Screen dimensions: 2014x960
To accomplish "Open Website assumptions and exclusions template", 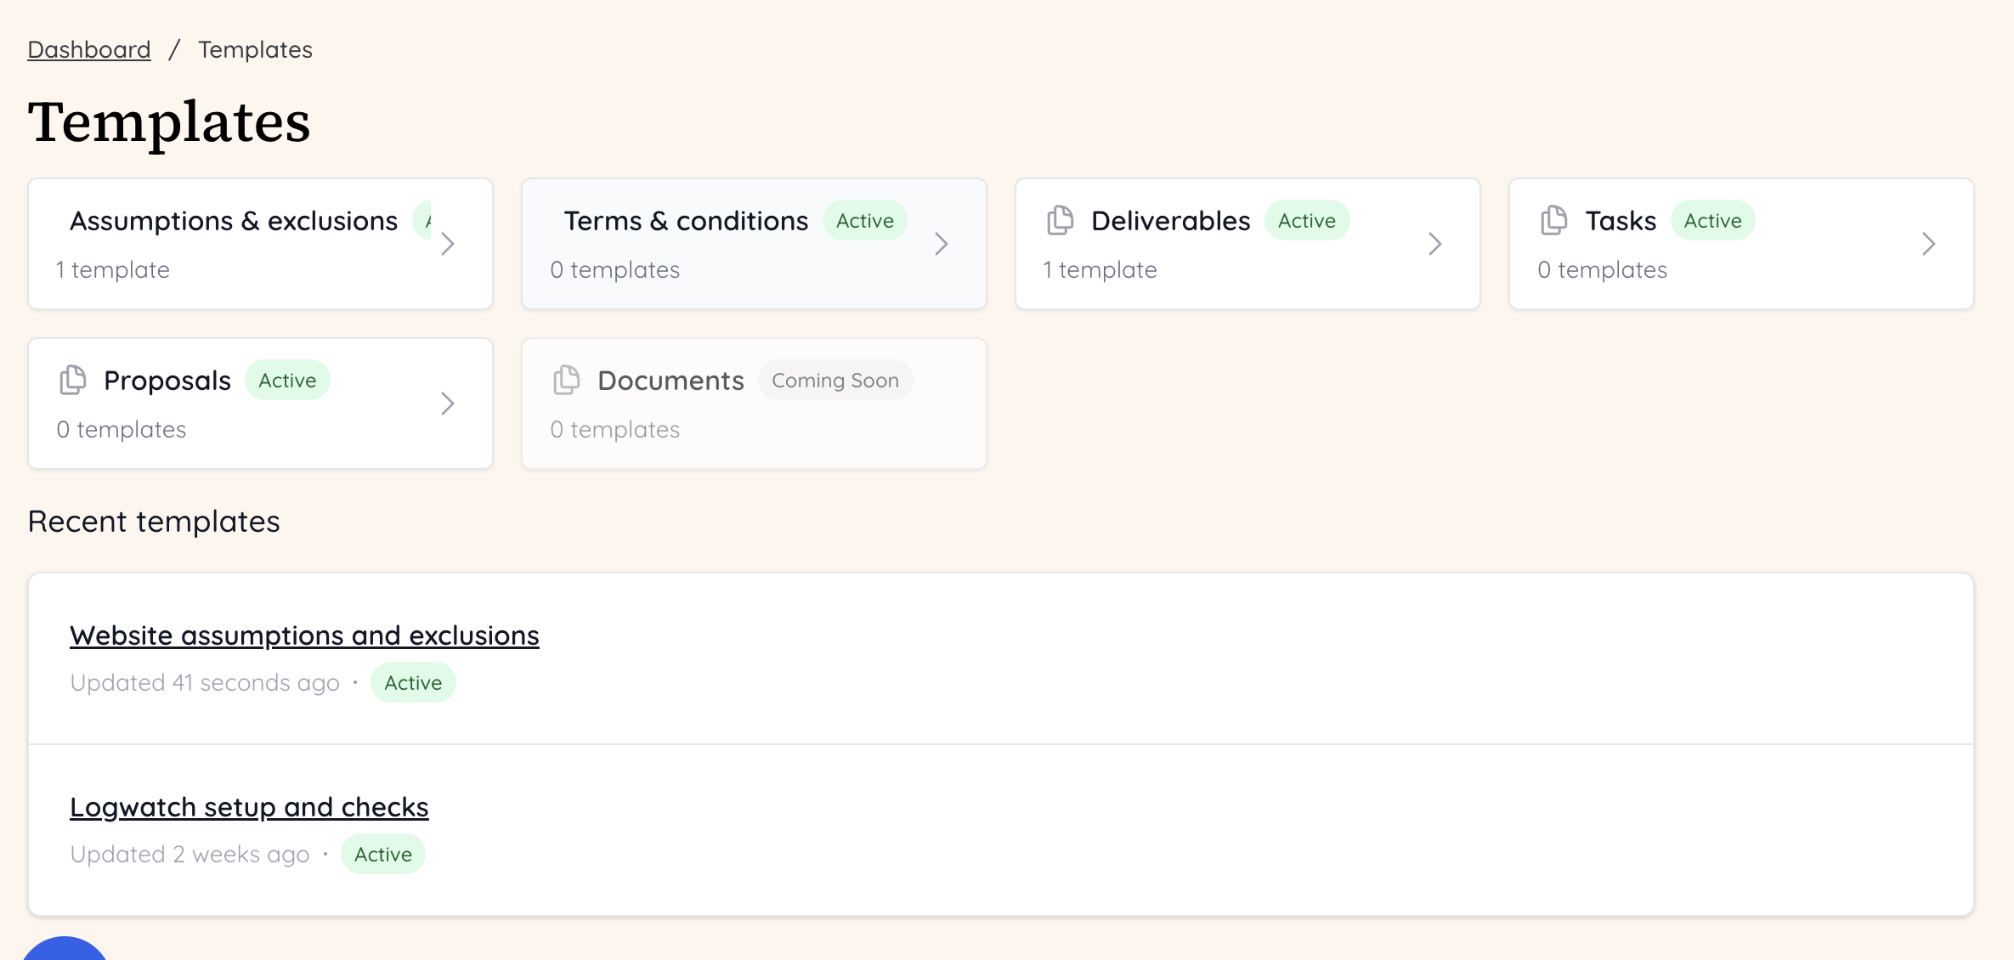I will pyautogui.click(x=304, y=635).
